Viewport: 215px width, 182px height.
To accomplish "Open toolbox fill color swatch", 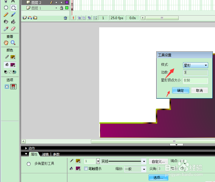I will click(13, 65).
